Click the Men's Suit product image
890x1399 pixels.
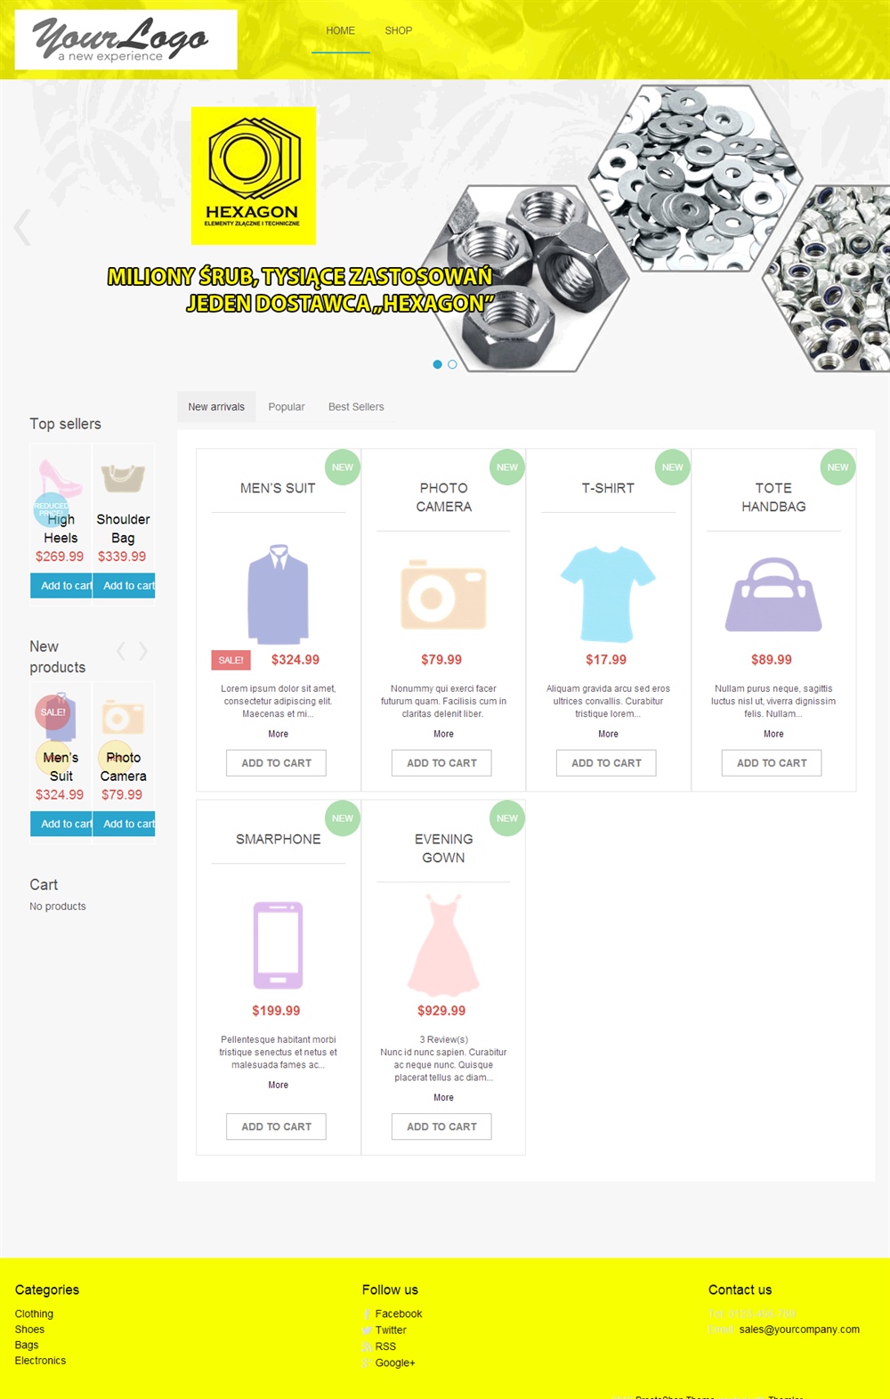point(278,594)
